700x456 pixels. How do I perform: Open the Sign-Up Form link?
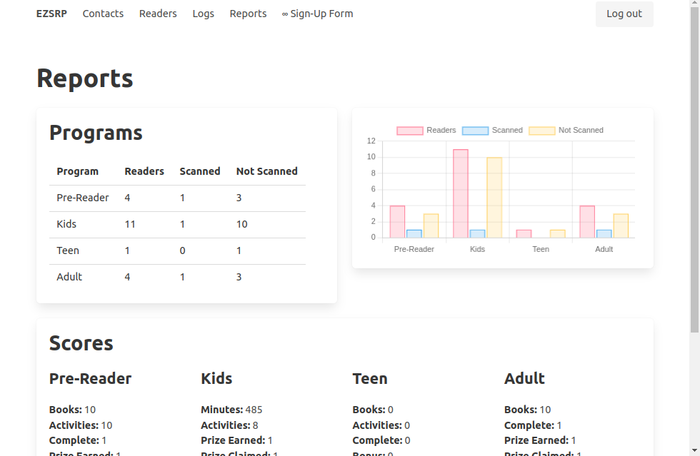click(317, 14)
